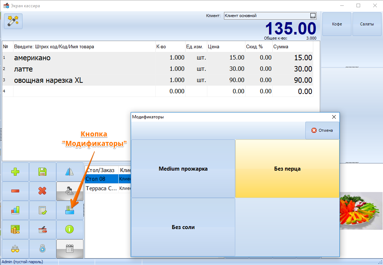Click the grey calendar button
The image size is (383, 265).
tap(70, 249)
